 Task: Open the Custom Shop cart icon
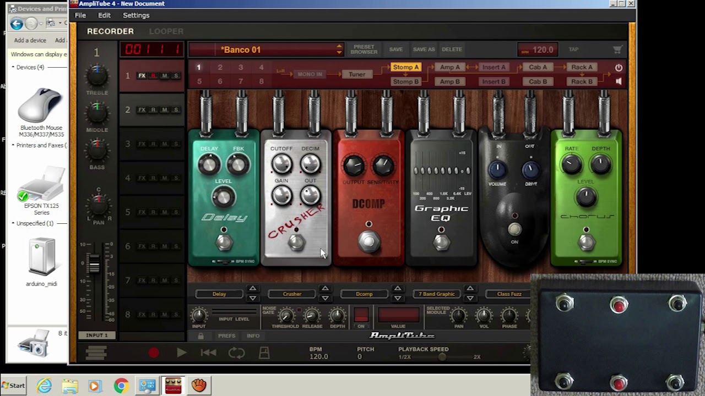tap(617, 50)
